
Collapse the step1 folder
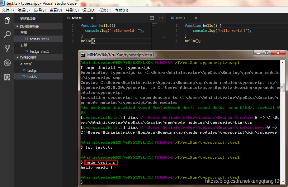click(x=38, y=64)
